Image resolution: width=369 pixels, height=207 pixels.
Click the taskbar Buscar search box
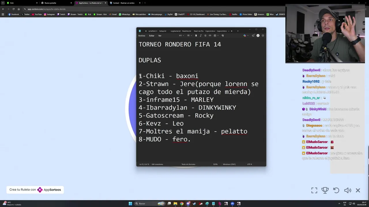(x=150, y=204)
